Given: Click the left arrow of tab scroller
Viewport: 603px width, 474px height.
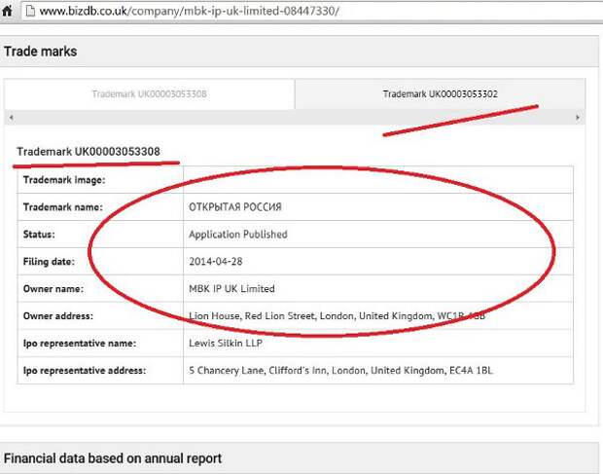Looking at the screenshot, I should tap(11, 118).
